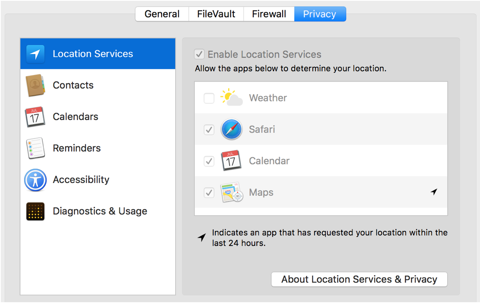This screenshot has height=303, width=480.
Task: Click the Calendars icon in the sidebar
Action: [x=35, y=117]
